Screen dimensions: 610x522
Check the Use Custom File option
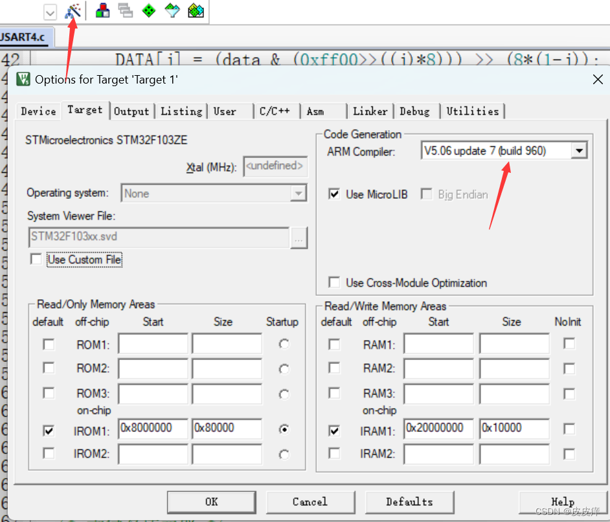tap(36, 258)
